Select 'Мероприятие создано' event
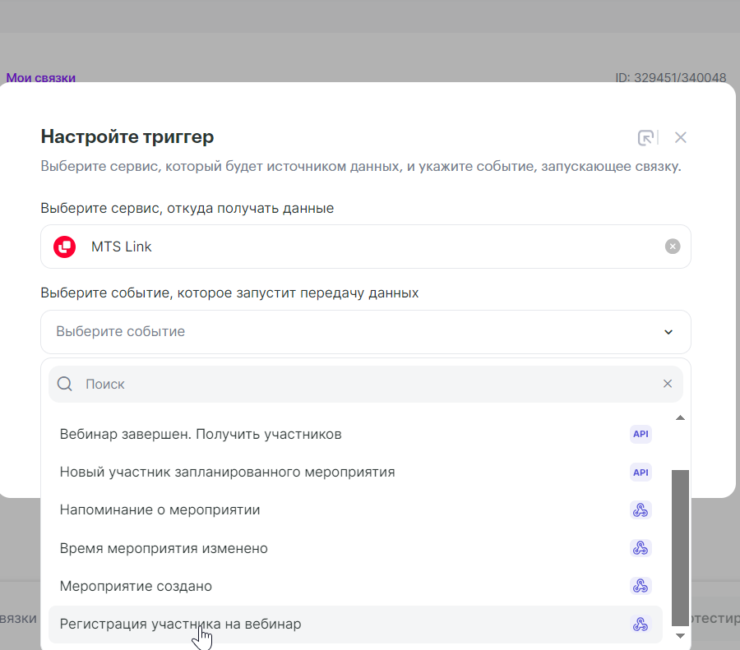The height and width of the screenshot is (650, 740). [355, 586]
